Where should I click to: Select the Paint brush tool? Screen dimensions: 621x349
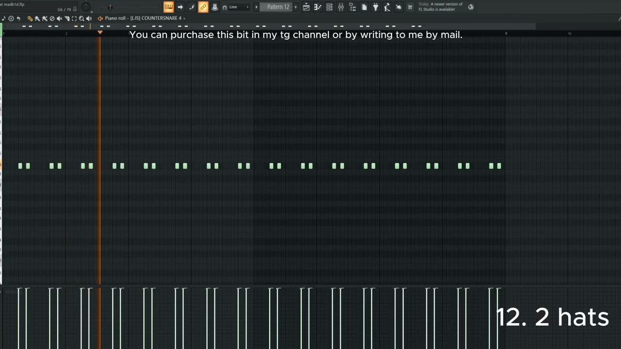(x=37, y=18)
